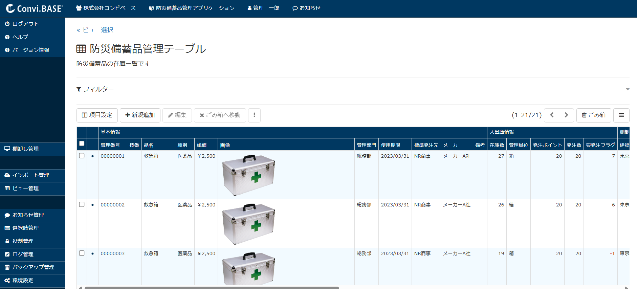Open ビュー管理 in the sidebar
This screenshot has height=289, width=637.
25,188
